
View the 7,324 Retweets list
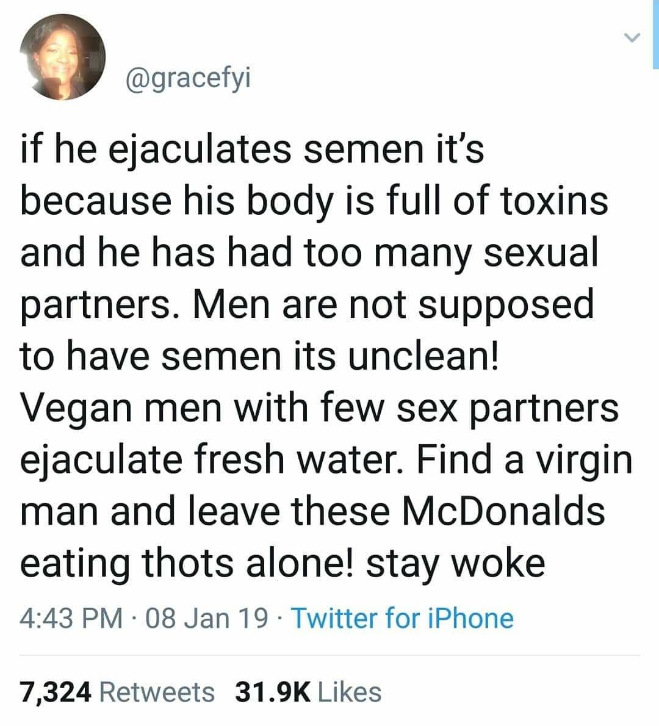click(x=118, y=692)
